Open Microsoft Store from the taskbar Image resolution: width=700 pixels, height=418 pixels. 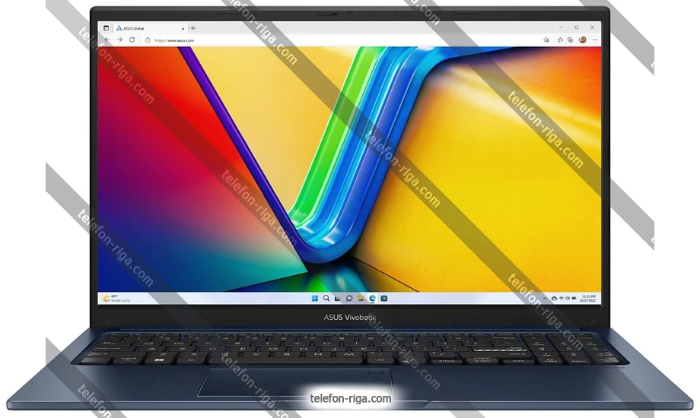coord(384,299)
